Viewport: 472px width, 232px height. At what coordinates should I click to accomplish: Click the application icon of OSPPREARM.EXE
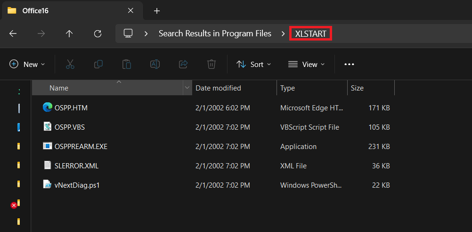coord(48,146)
